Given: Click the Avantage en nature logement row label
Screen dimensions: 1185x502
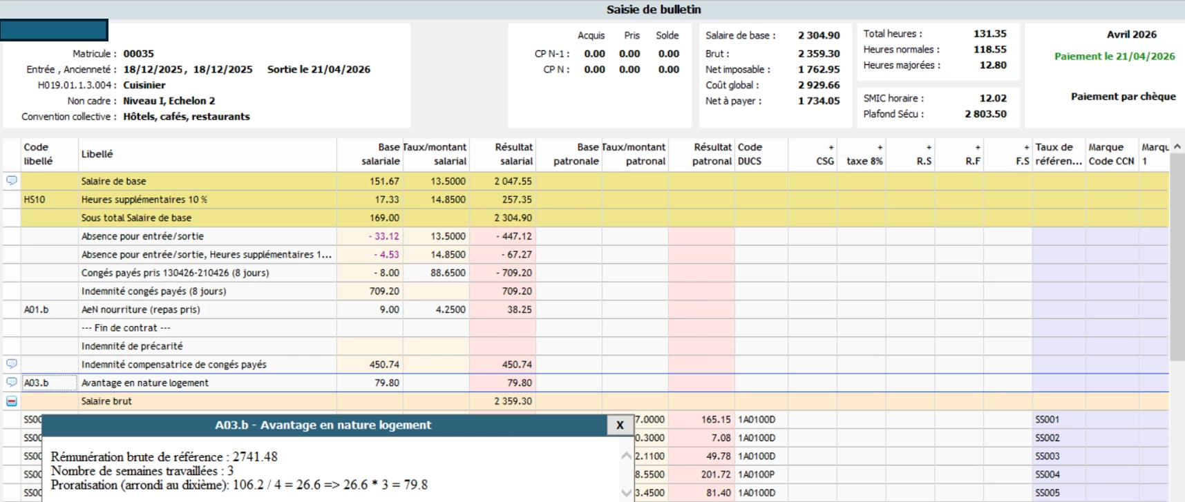Looking at the screenshot, I should 144,383.
